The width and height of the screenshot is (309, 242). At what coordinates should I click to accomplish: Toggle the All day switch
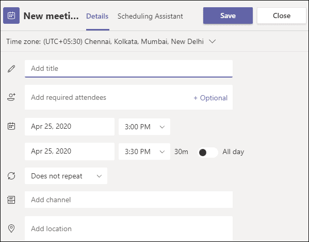tap(208, 153)
